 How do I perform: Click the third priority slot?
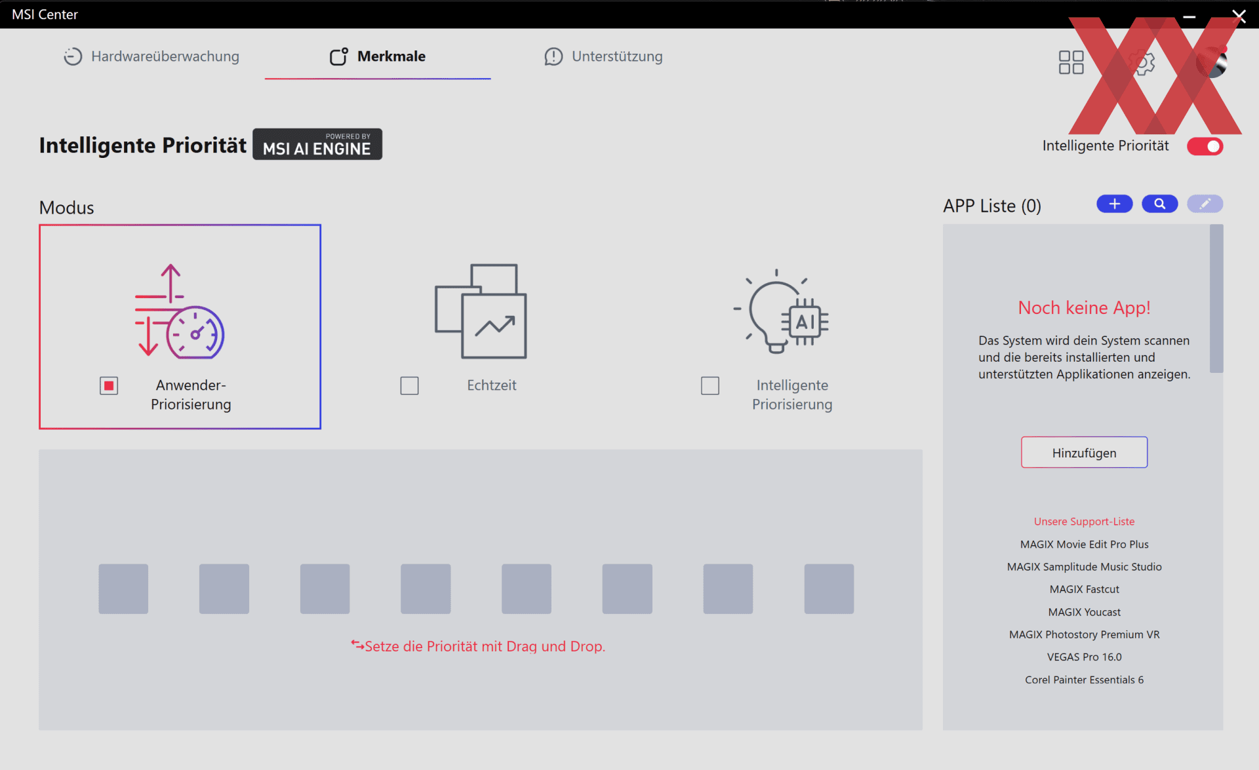(x=325, y=588)
